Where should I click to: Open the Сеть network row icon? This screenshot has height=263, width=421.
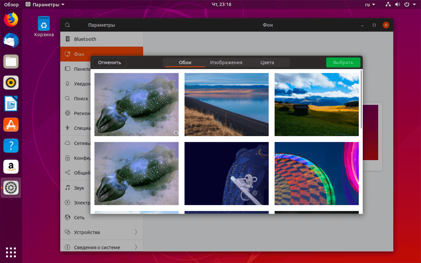[x=67, y=217]
